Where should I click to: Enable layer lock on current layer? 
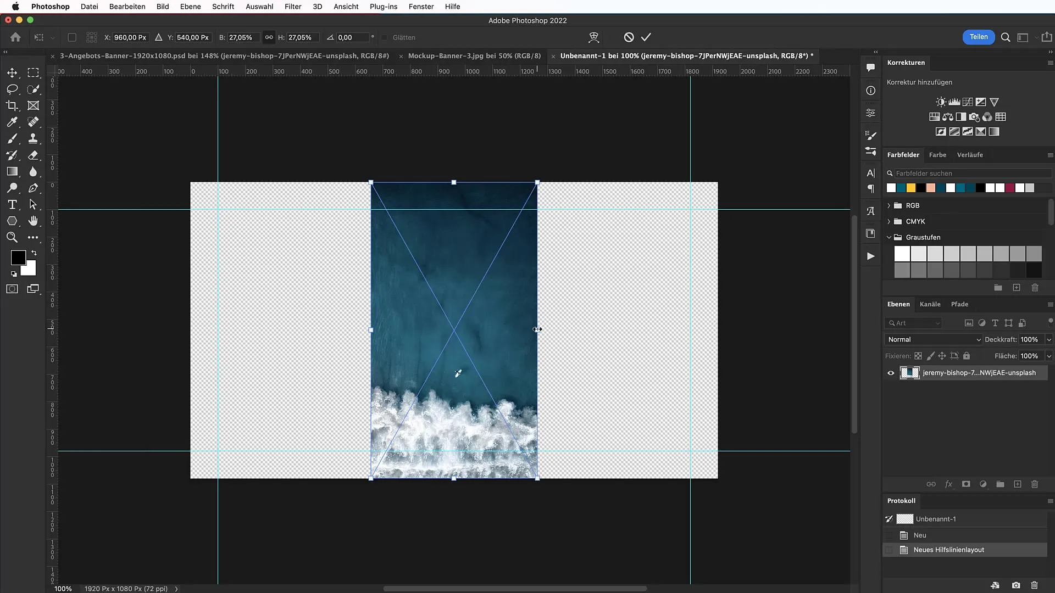(967, 355)
